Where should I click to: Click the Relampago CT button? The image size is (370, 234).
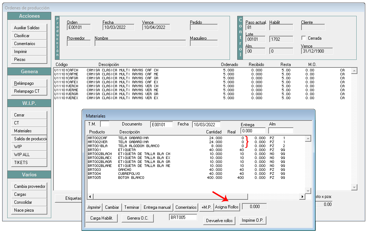29,91
